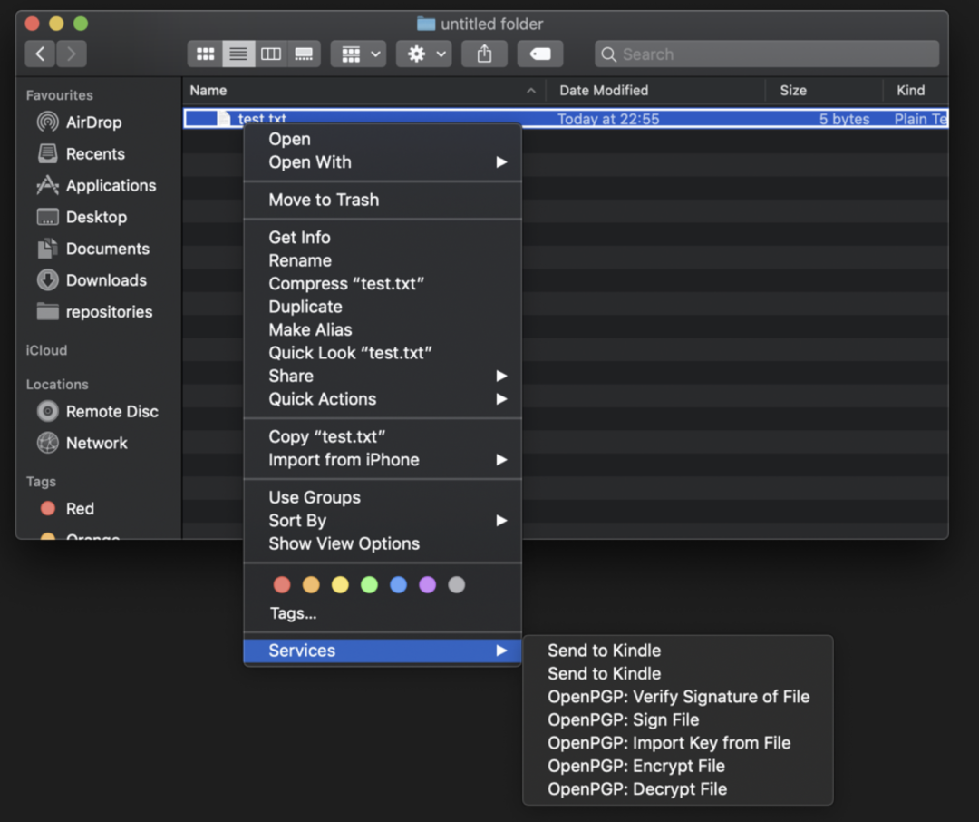
Task: Apply the grey tag color dot
Action: (x=456, y=584)
